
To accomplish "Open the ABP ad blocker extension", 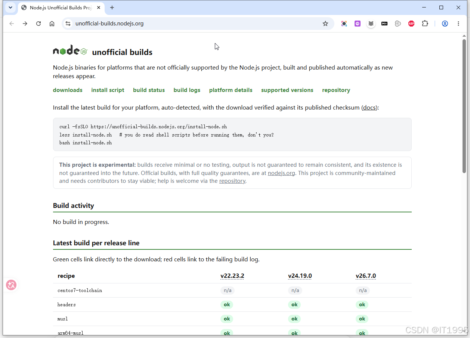I will pos(411,24).
